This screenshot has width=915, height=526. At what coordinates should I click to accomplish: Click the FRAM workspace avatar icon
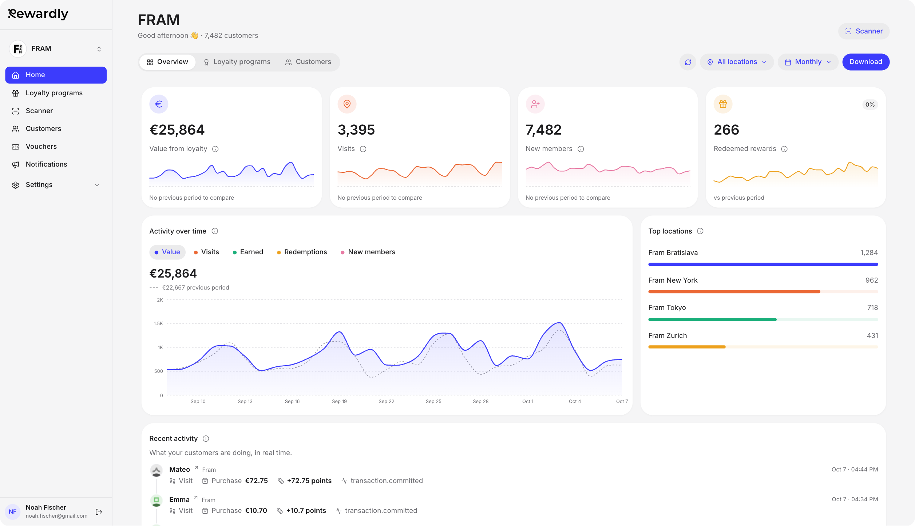[x=17, y=49]
